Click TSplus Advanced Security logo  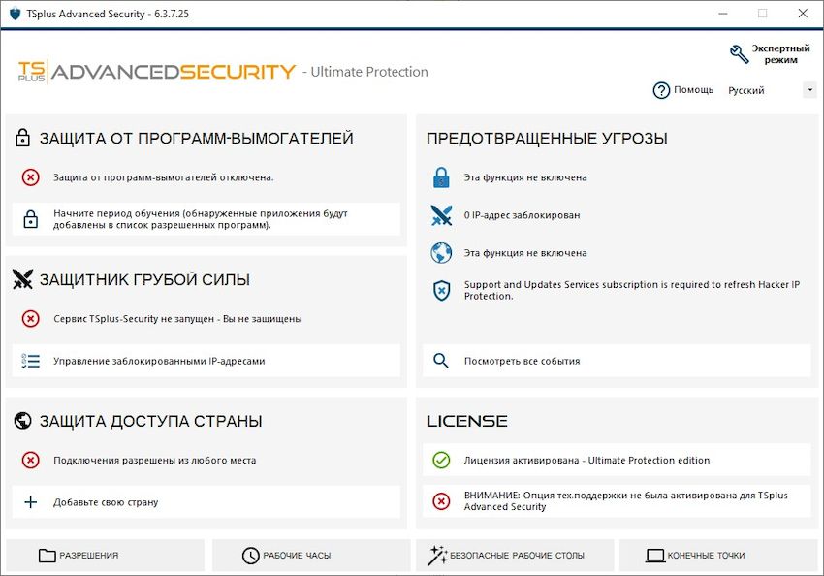(x=157, y=72)
